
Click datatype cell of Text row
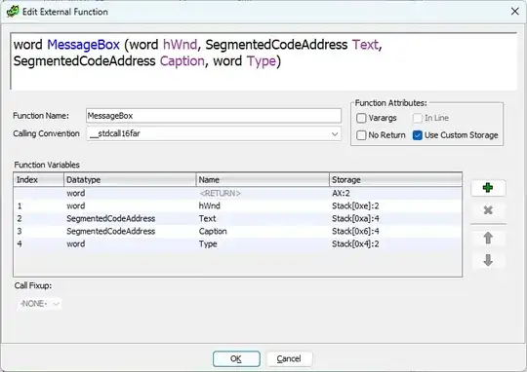[x=130, y=219]
